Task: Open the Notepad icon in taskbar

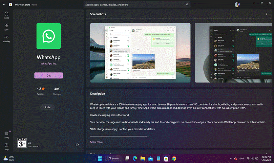Action: pyautogui.click(x=158, y=158)
